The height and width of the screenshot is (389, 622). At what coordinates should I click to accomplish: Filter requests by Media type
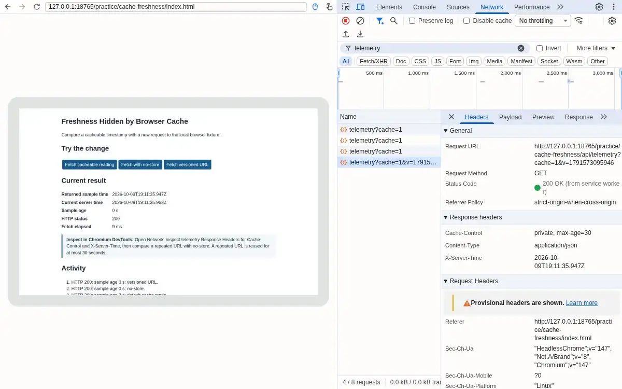point(494,61)
